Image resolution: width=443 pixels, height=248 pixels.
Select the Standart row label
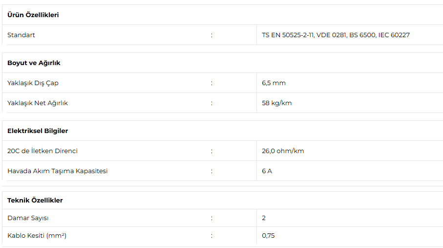click(21, 35)
